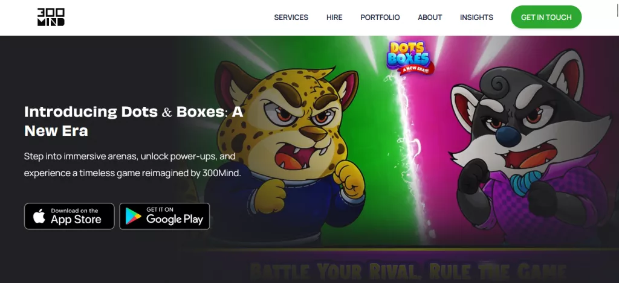
Task: Click the Introducing Dots & Boxes headline
Action: [x=134, y=121]
